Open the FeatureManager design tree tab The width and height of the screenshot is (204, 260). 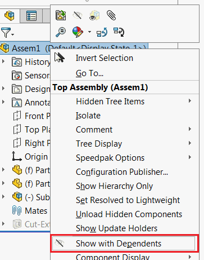pyautogui.click(x=10, y=16)
